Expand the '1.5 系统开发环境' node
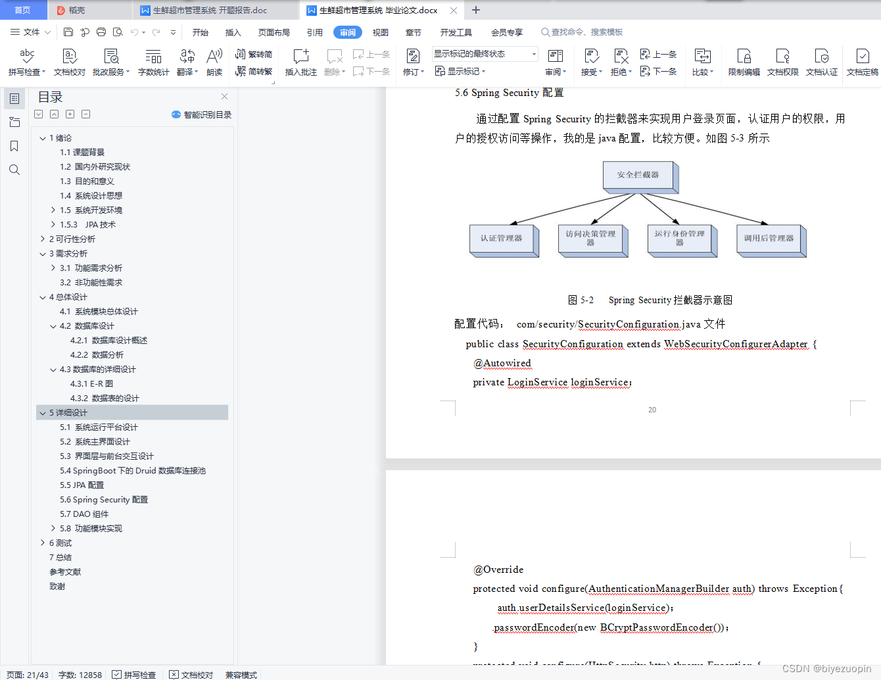 (x=53, y=210)
